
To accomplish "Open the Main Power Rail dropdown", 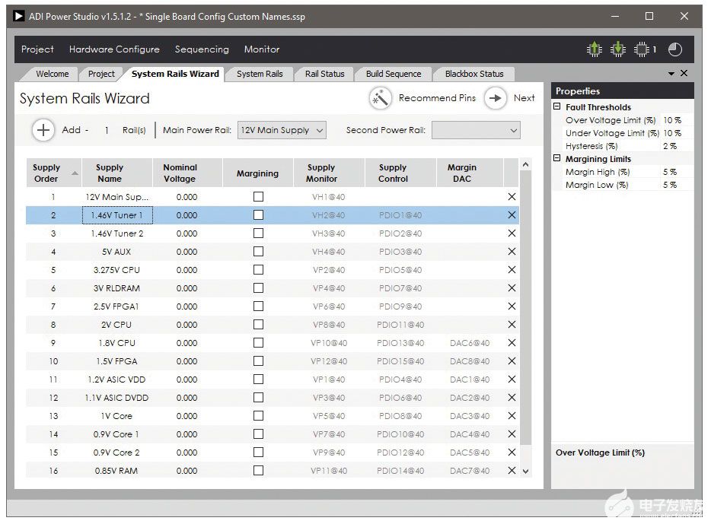I will pos(282,130).
